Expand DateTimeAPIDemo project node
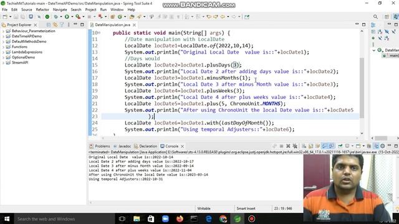The height and width of the screenshot is (224, 399). tap(3, 36)
